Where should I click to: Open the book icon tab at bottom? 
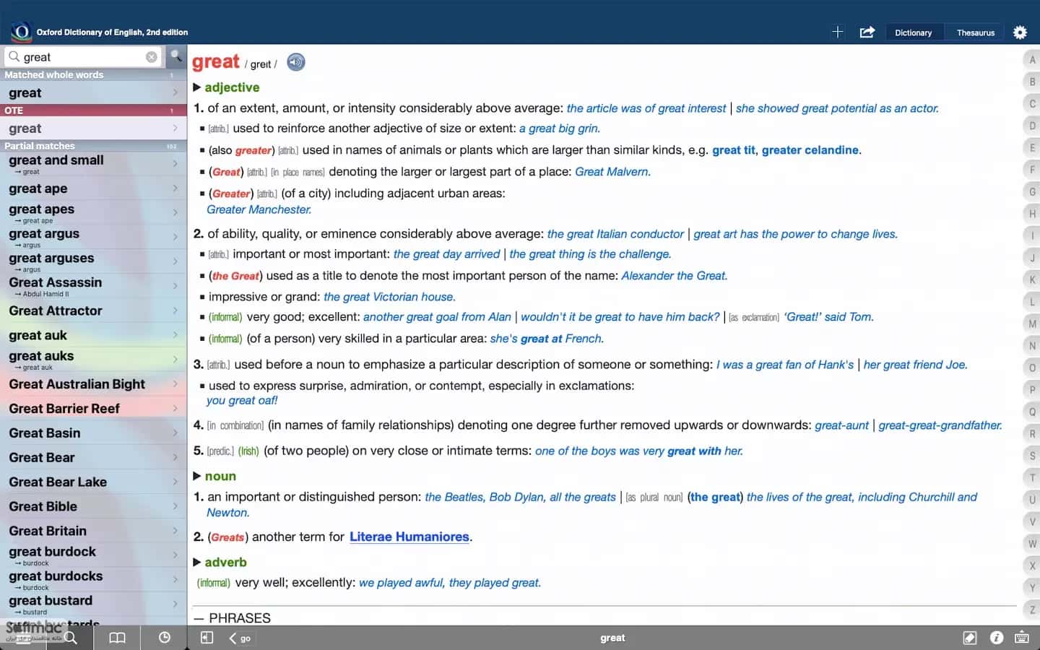[117, 638]
